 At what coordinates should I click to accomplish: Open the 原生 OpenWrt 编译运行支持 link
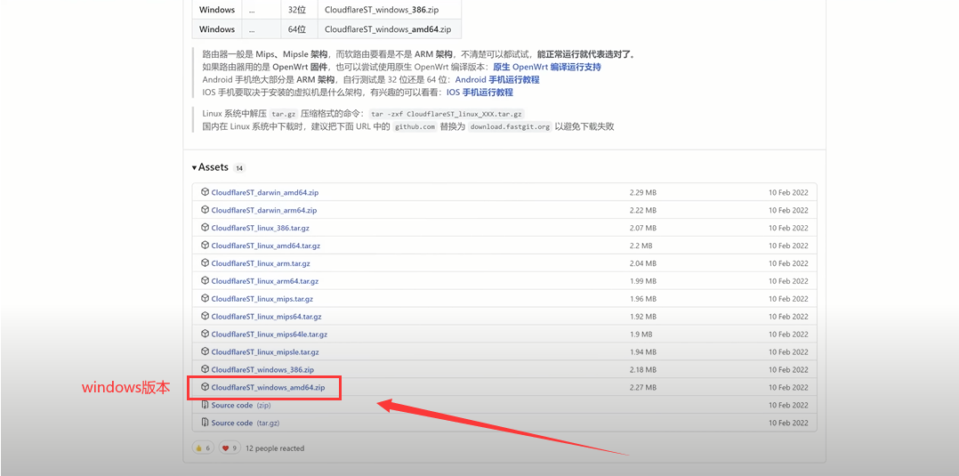[546, 67]
